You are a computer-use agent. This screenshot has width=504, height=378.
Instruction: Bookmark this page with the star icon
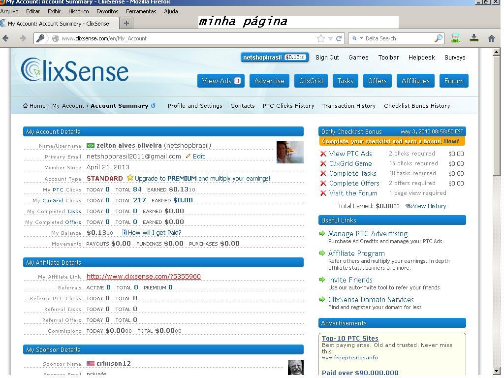click(321, 38)
